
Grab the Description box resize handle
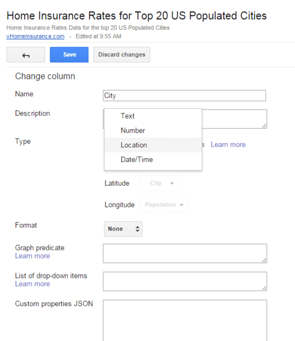pyautogui.click(x=264, y=126)
